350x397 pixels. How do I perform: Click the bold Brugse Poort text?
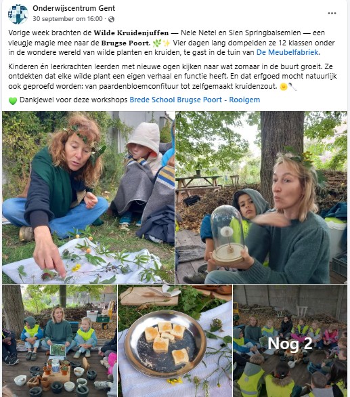(x=126, y=43)
